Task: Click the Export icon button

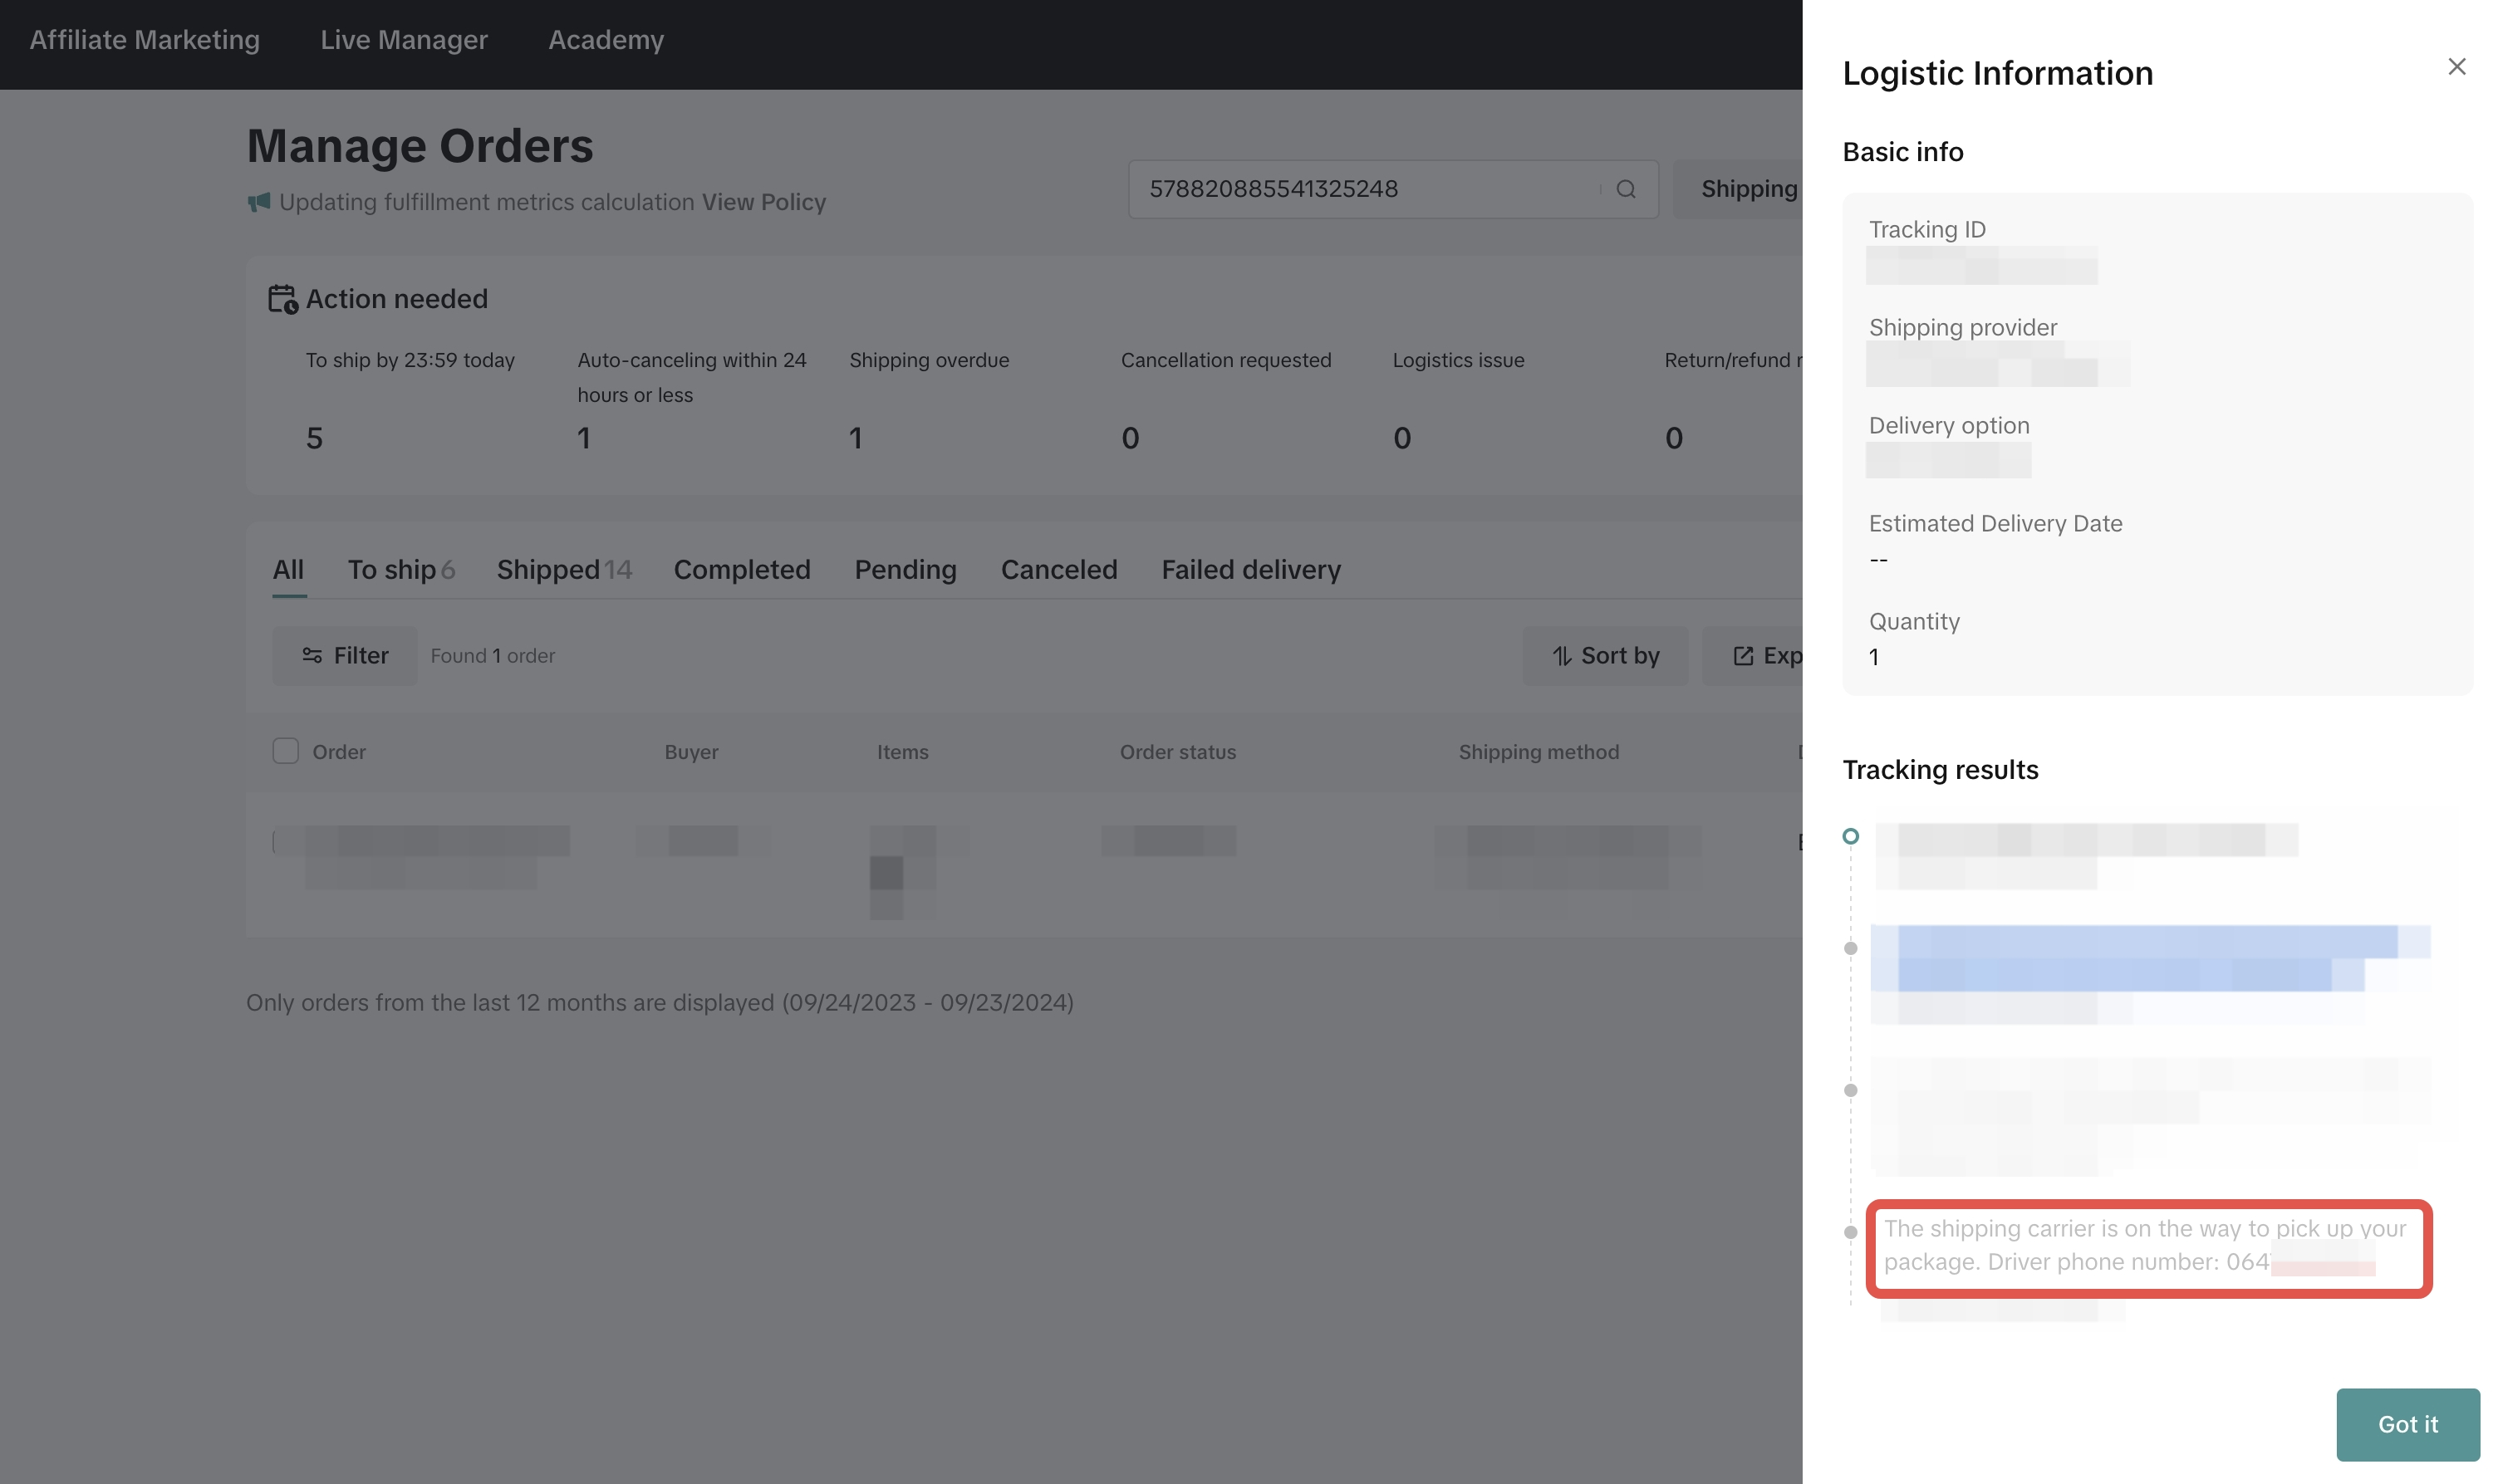Action: pos(1743,656)
